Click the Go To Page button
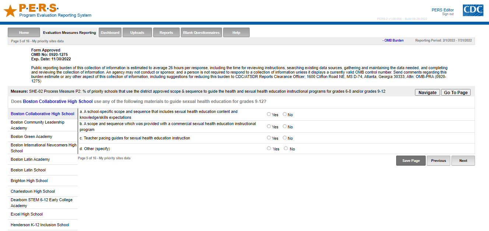 tap(455, 93)
